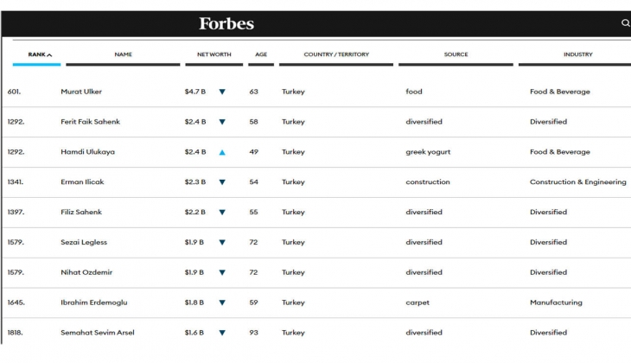Click the down arrow in Semahat Sevim Arsel's row
This screenshot has height=363, width=631.
point(222,333)
